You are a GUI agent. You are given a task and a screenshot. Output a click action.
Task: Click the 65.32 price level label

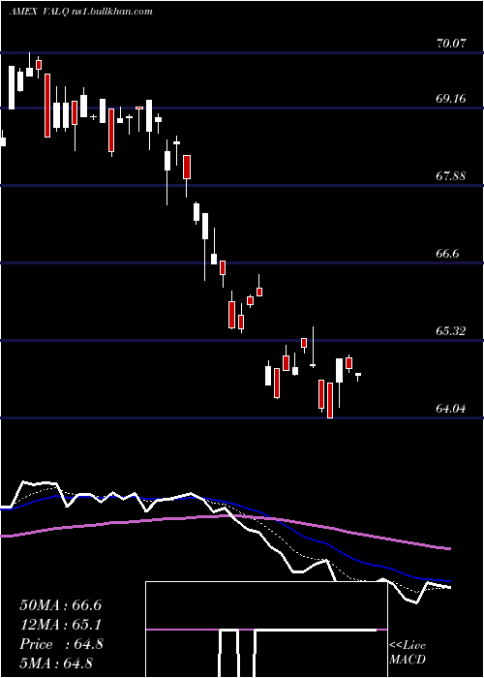click(451, 331)
